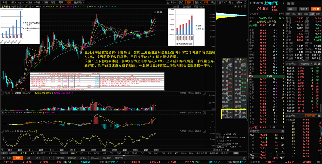Zoom in the chart with plus icon
Viewport: 322px width, 164px height.
172,3
